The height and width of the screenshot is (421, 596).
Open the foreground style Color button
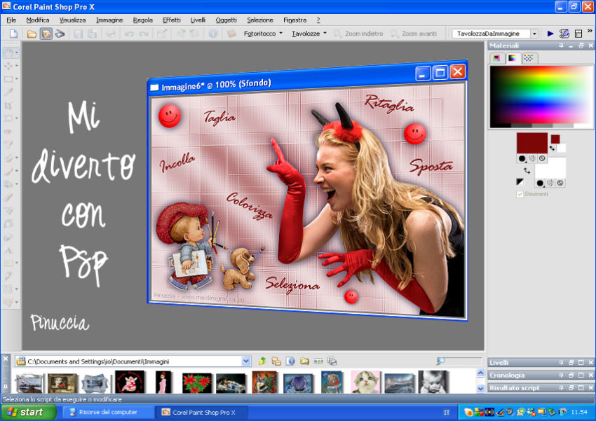click(522, 158)
